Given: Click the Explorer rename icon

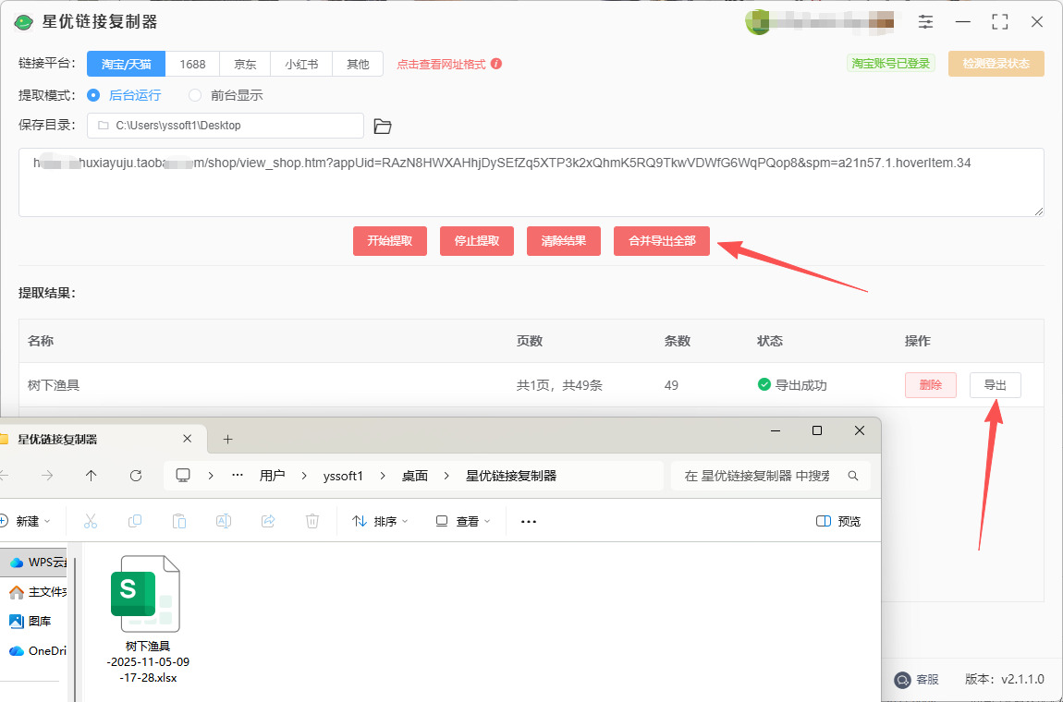Looking at the screenshot, I should [x=224, y=521].
